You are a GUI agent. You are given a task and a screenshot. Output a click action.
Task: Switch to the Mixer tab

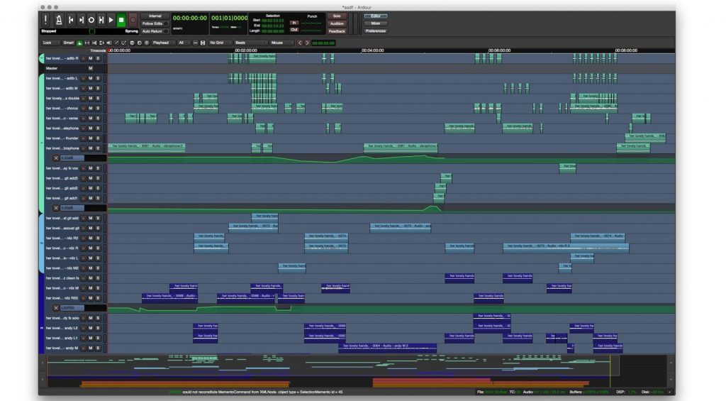[376, 23]
